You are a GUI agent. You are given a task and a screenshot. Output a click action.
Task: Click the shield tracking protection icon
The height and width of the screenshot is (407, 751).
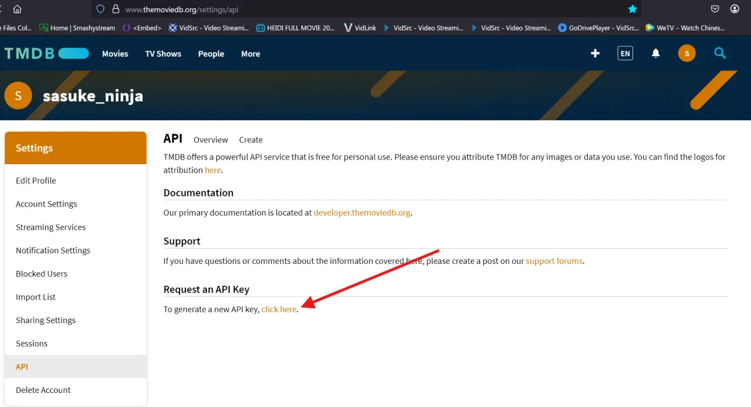point(100,9)
